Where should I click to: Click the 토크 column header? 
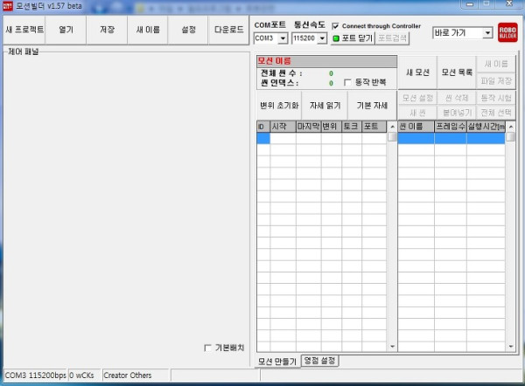point(351,127)
